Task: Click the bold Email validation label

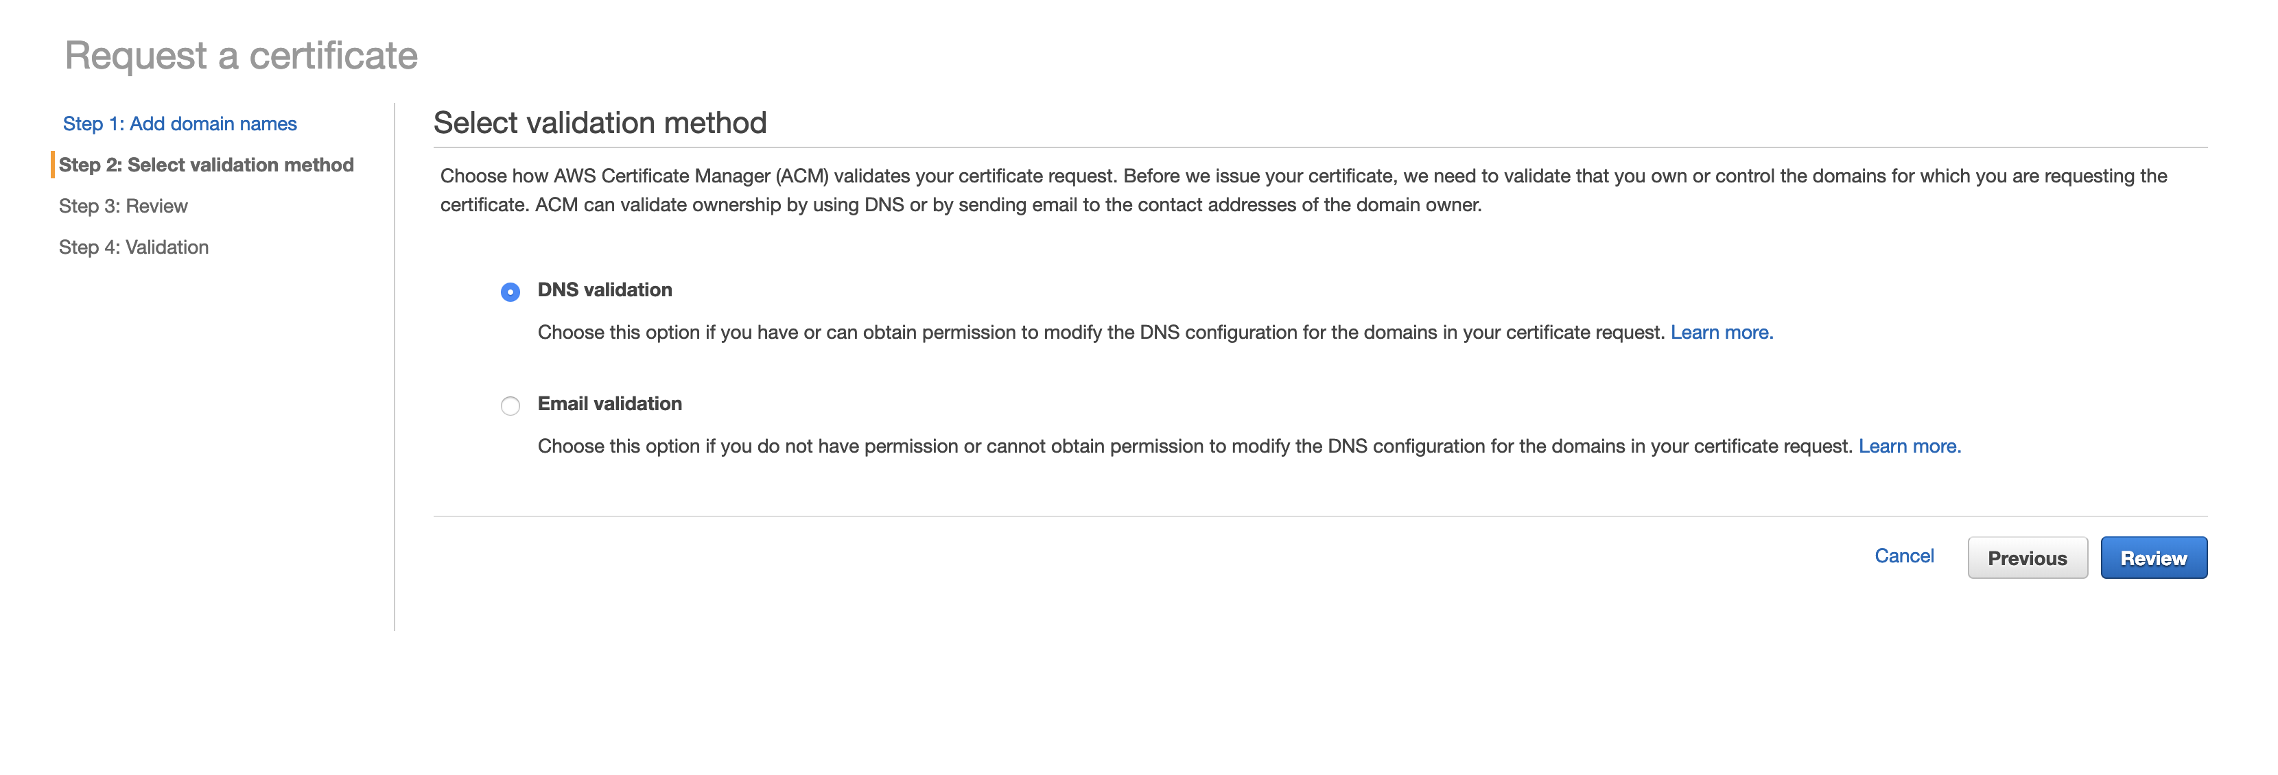Action: tap(609, 404)
